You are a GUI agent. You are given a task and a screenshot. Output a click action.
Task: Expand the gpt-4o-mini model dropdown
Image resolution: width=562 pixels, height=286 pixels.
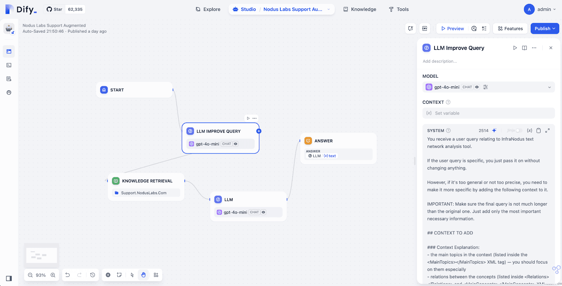(549, 87)
